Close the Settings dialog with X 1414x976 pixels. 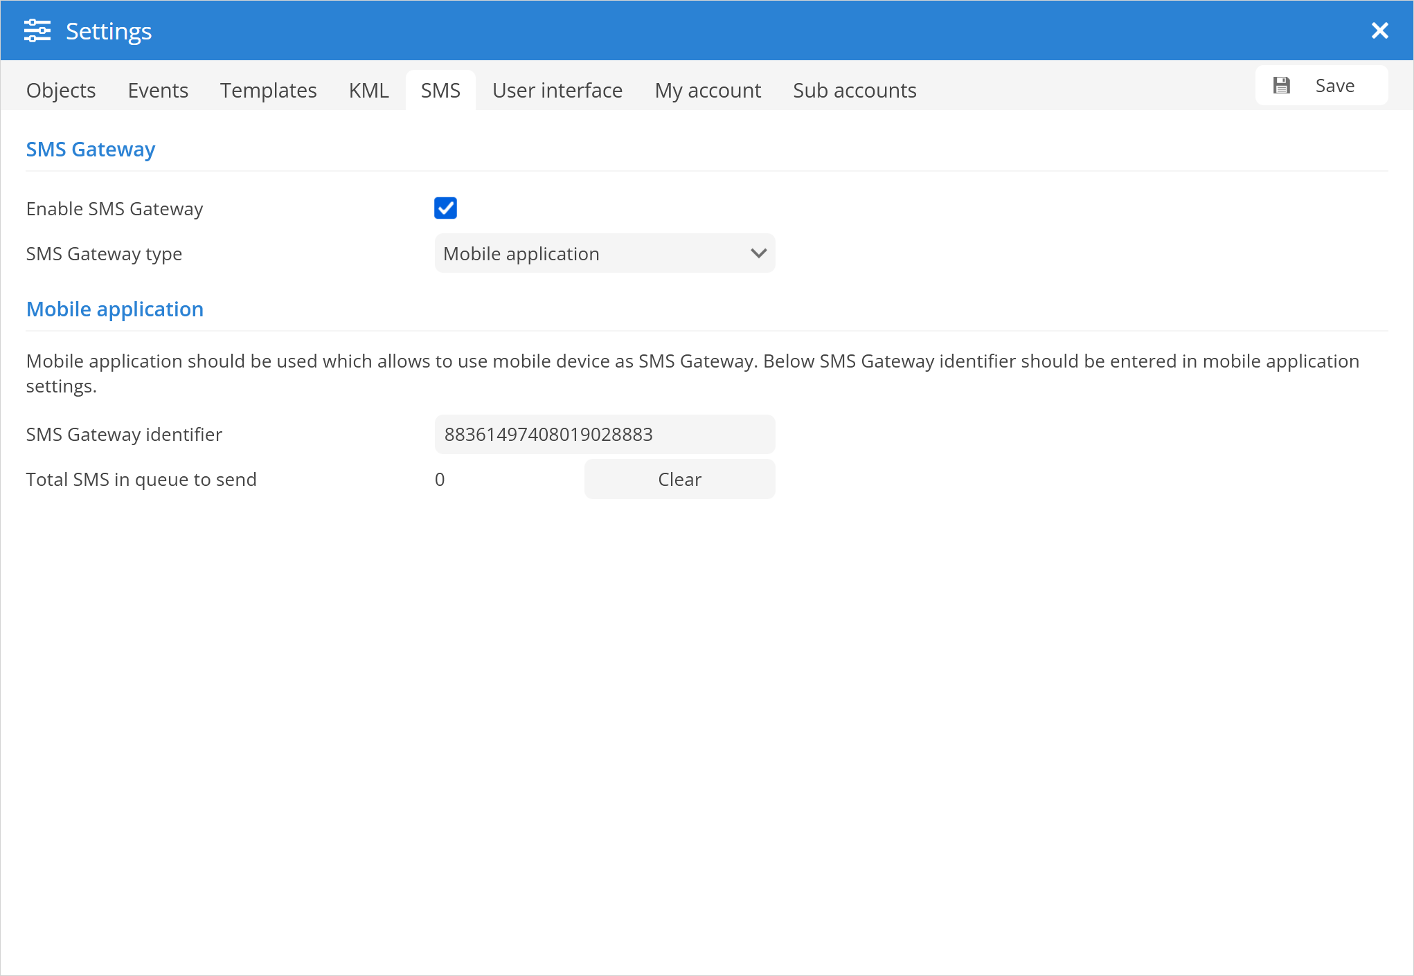click(1379, 30)
